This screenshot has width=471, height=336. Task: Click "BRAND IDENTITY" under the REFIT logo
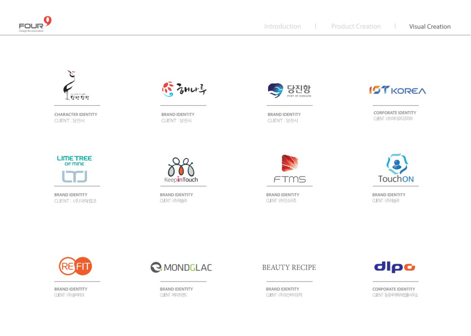pos(71,289)
